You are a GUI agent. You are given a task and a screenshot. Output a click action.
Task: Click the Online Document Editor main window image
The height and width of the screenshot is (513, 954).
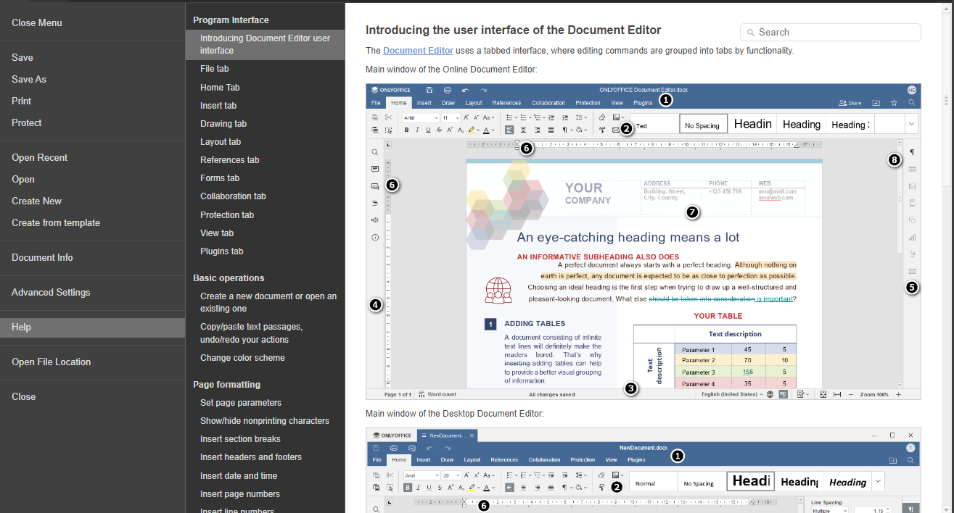coord(643,241)
